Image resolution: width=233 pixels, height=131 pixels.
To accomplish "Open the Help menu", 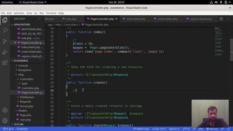I will [x=61, y=13].
